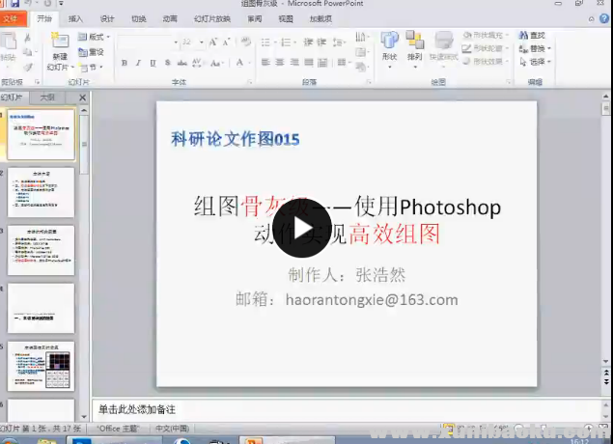Expand the Layout (版式) dropdown
This screenshot has height=444, width=613.
tap(97, 37)
